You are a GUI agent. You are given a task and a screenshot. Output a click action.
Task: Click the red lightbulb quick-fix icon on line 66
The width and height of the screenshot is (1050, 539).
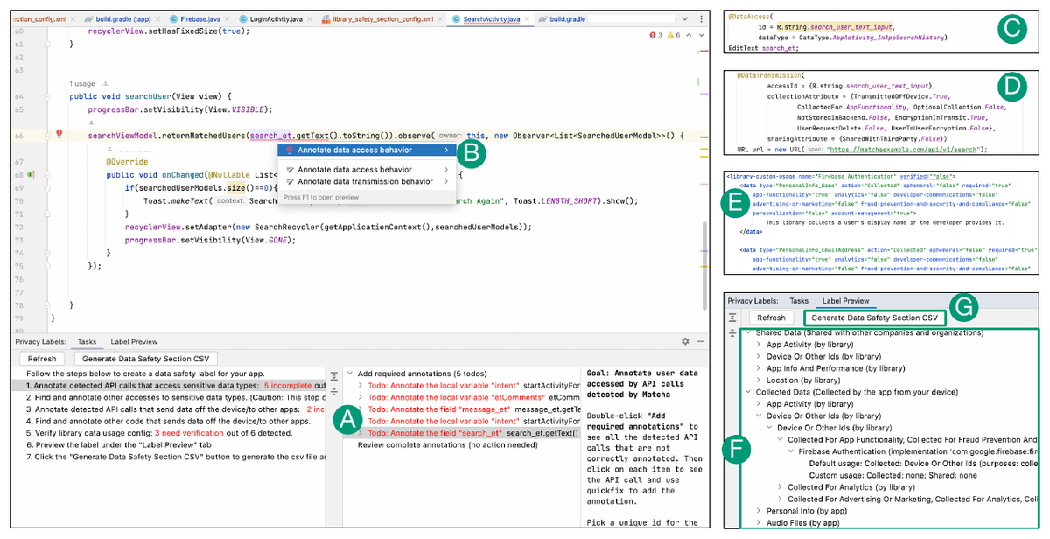point(59,135)
